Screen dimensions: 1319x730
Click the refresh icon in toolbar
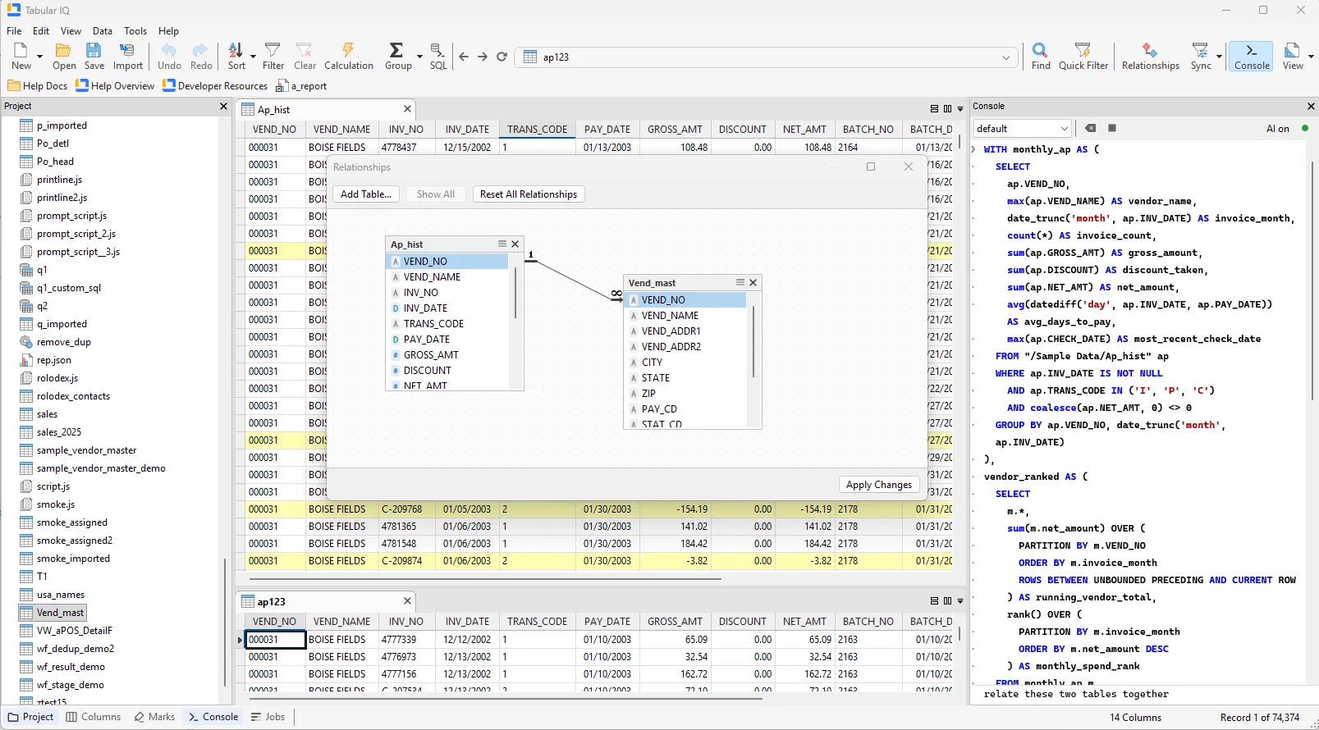[x=501, y=57]
